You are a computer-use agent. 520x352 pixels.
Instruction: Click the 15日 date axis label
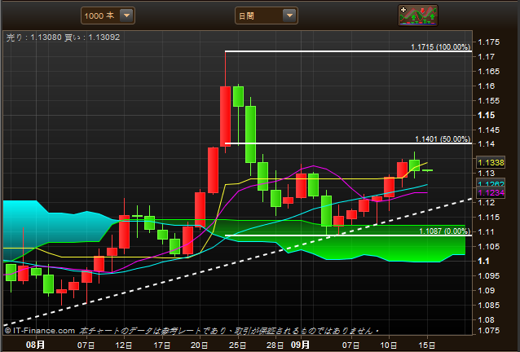click(427, 345)
